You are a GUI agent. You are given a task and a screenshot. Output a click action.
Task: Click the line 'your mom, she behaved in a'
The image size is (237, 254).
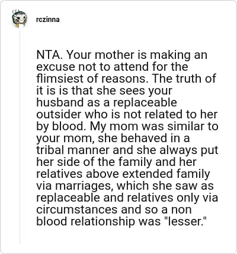[x=113, y=139]
